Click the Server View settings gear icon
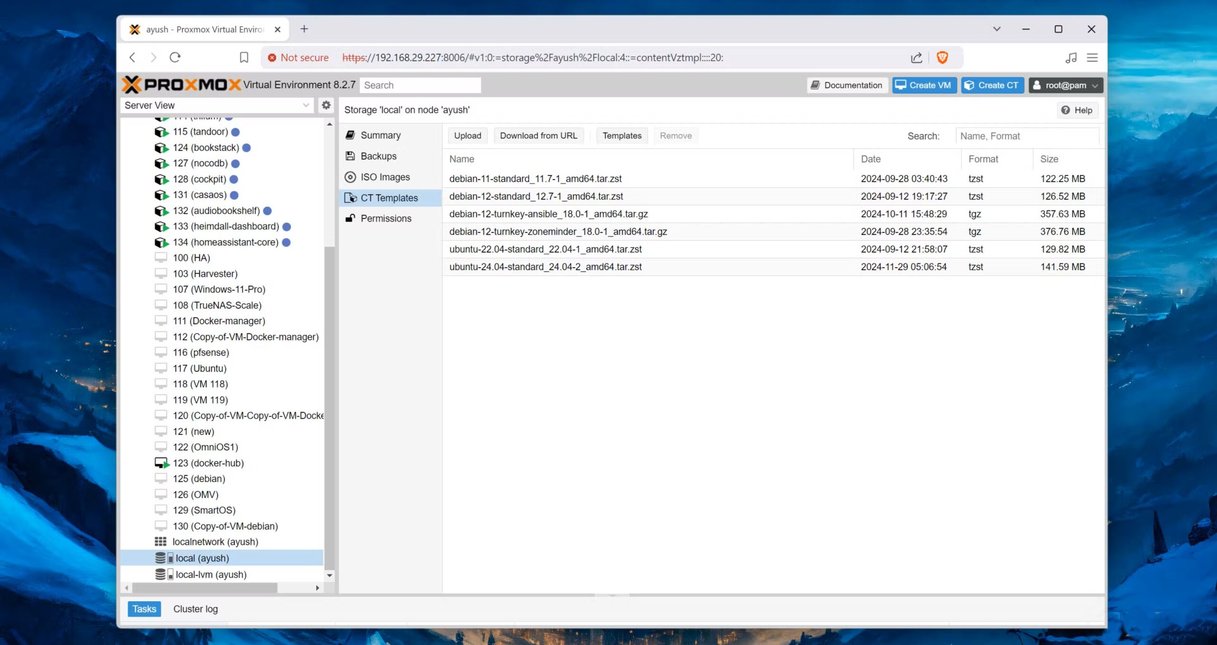The height and width of the screenshot is (645, 1217). point(326,105)
